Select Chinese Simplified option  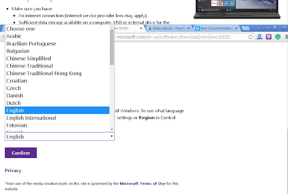coord(57,59)
